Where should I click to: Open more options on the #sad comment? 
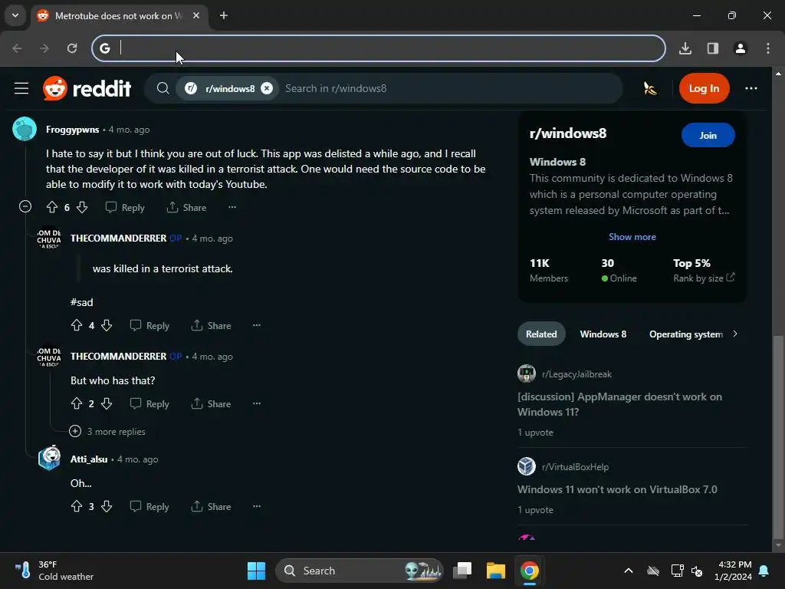256,325
